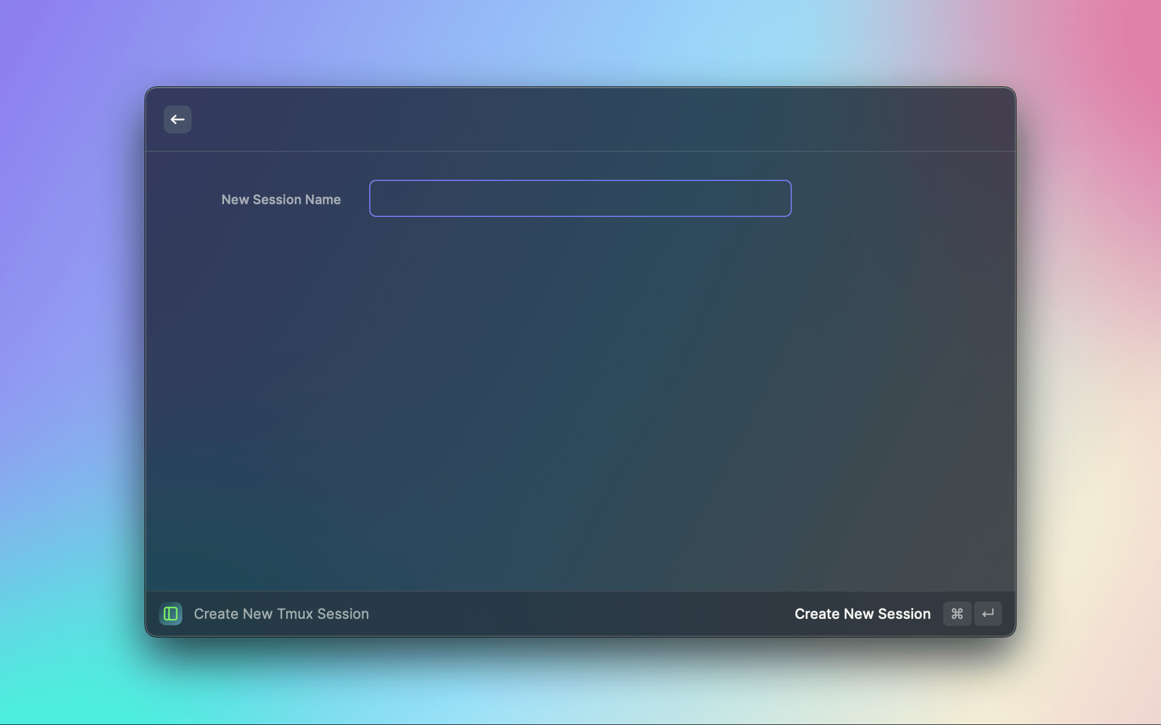The width and height of the screenshot is (1161, 725).
Task: Click the Create New Tmux Session title
Action: tap(281, 614)
